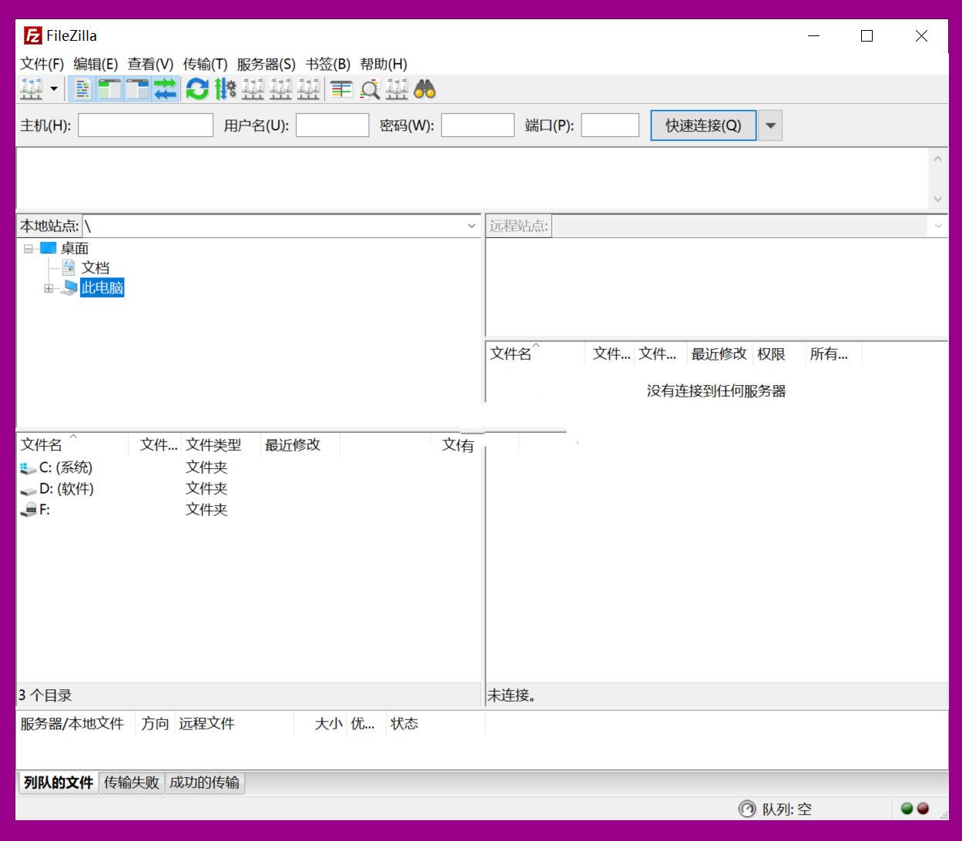This screenshot has width=962, height=841.
Task: Expand the 此电脑 tree node
Action: point(49,289)
